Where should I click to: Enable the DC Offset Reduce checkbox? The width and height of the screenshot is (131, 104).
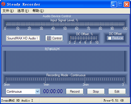(110, 38)
